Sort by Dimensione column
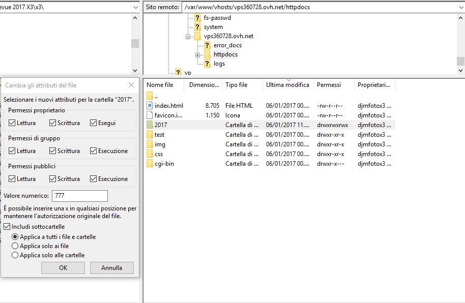The height and width of the screenshot is (303, 465). (204, 85)
